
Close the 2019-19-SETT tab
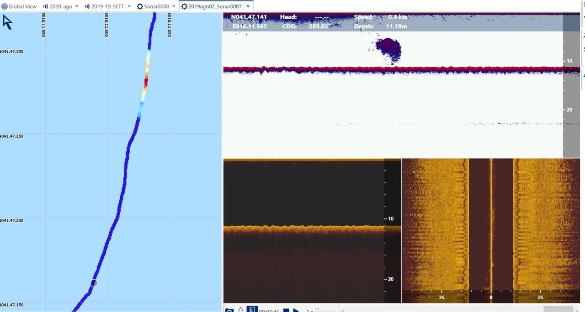pos(129,6)
